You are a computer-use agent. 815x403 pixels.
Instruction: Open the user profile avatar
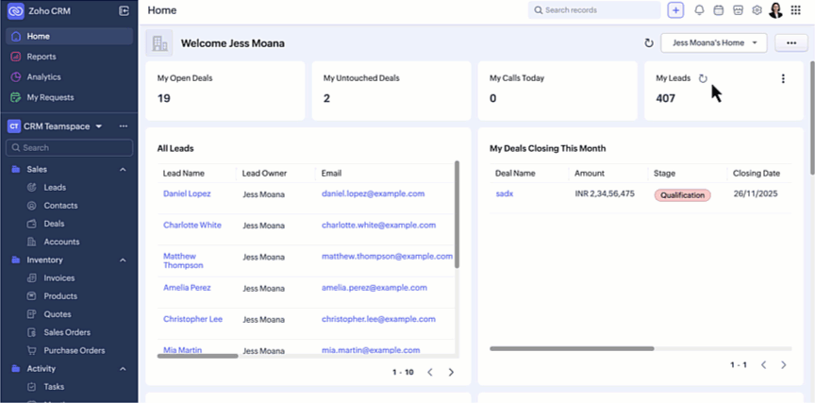point(775,10)
